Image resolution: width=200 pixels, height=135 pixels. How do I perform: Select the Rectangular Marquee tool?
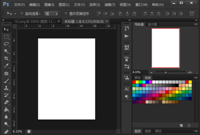coord(6,37)
